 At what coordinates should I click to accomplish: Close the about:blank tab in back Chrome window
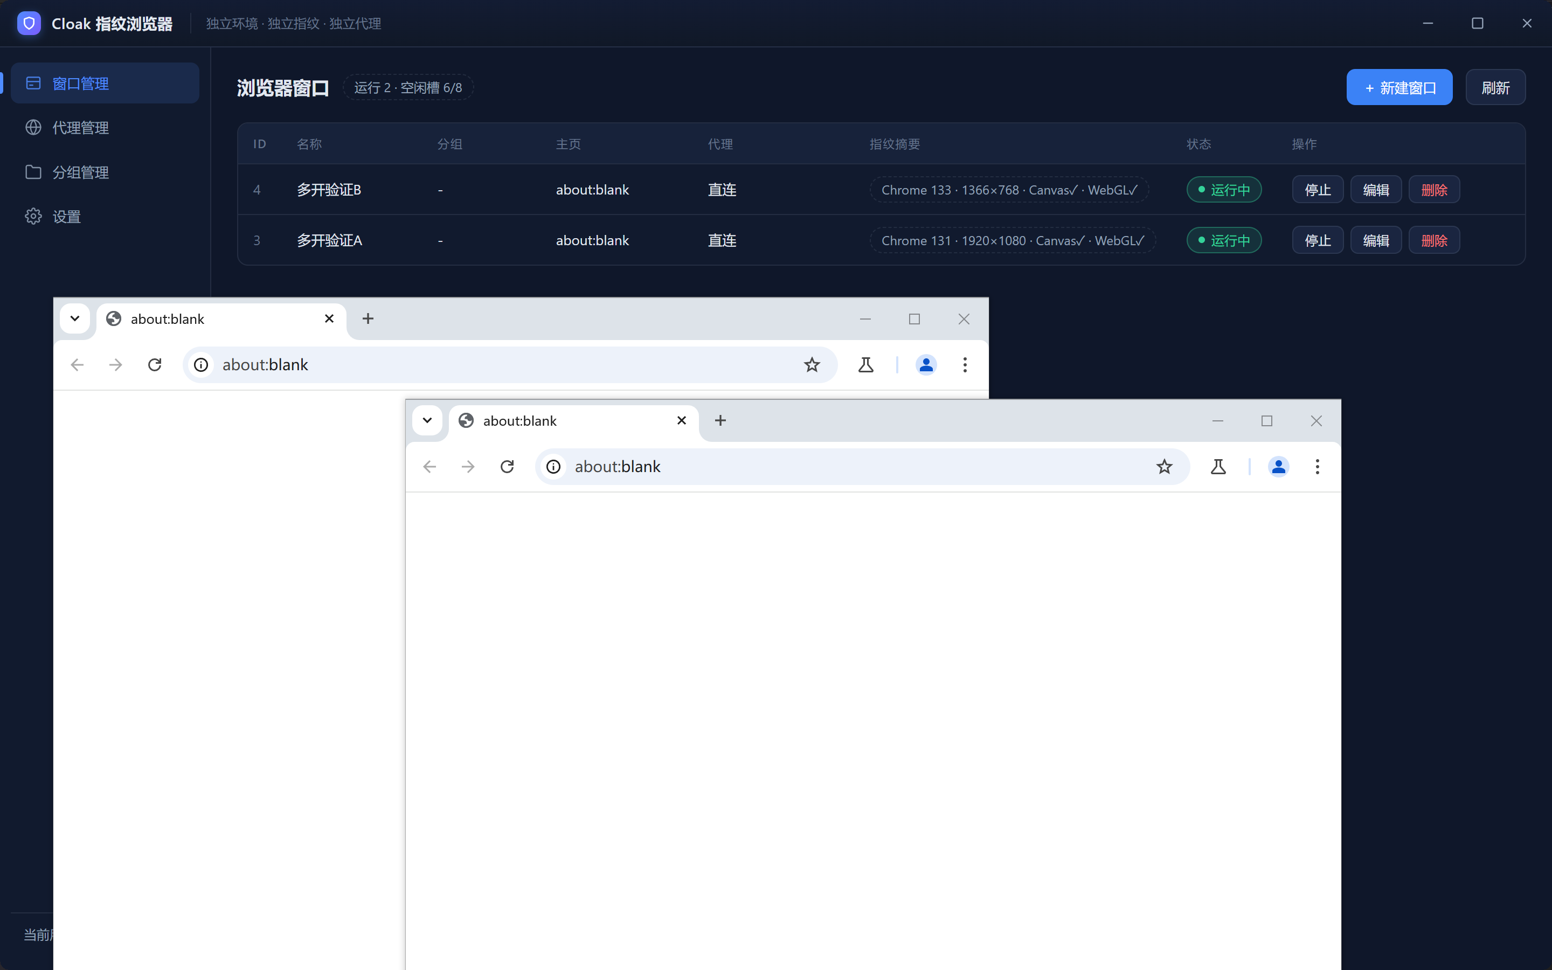[329, 319]
